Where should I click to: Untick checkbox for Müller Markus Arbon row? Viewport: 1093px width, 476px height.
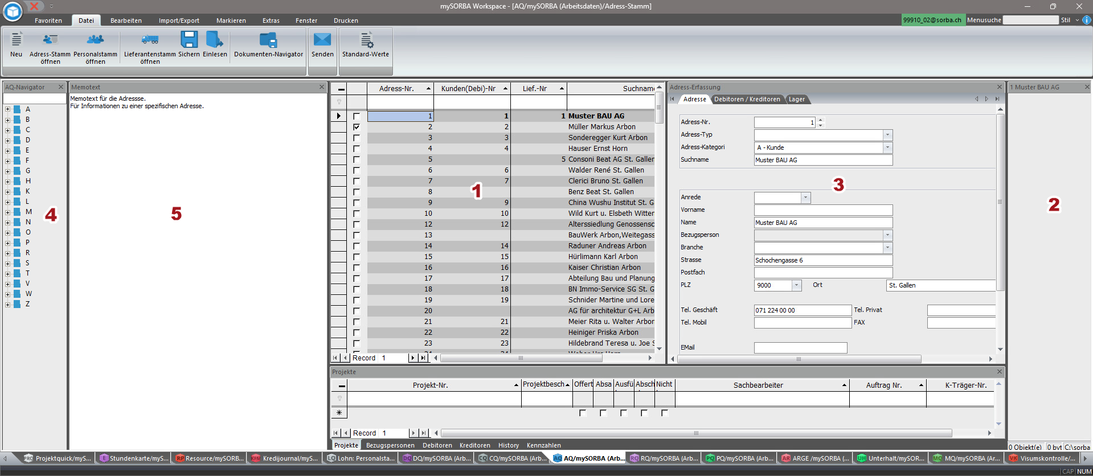pos(357,127)
